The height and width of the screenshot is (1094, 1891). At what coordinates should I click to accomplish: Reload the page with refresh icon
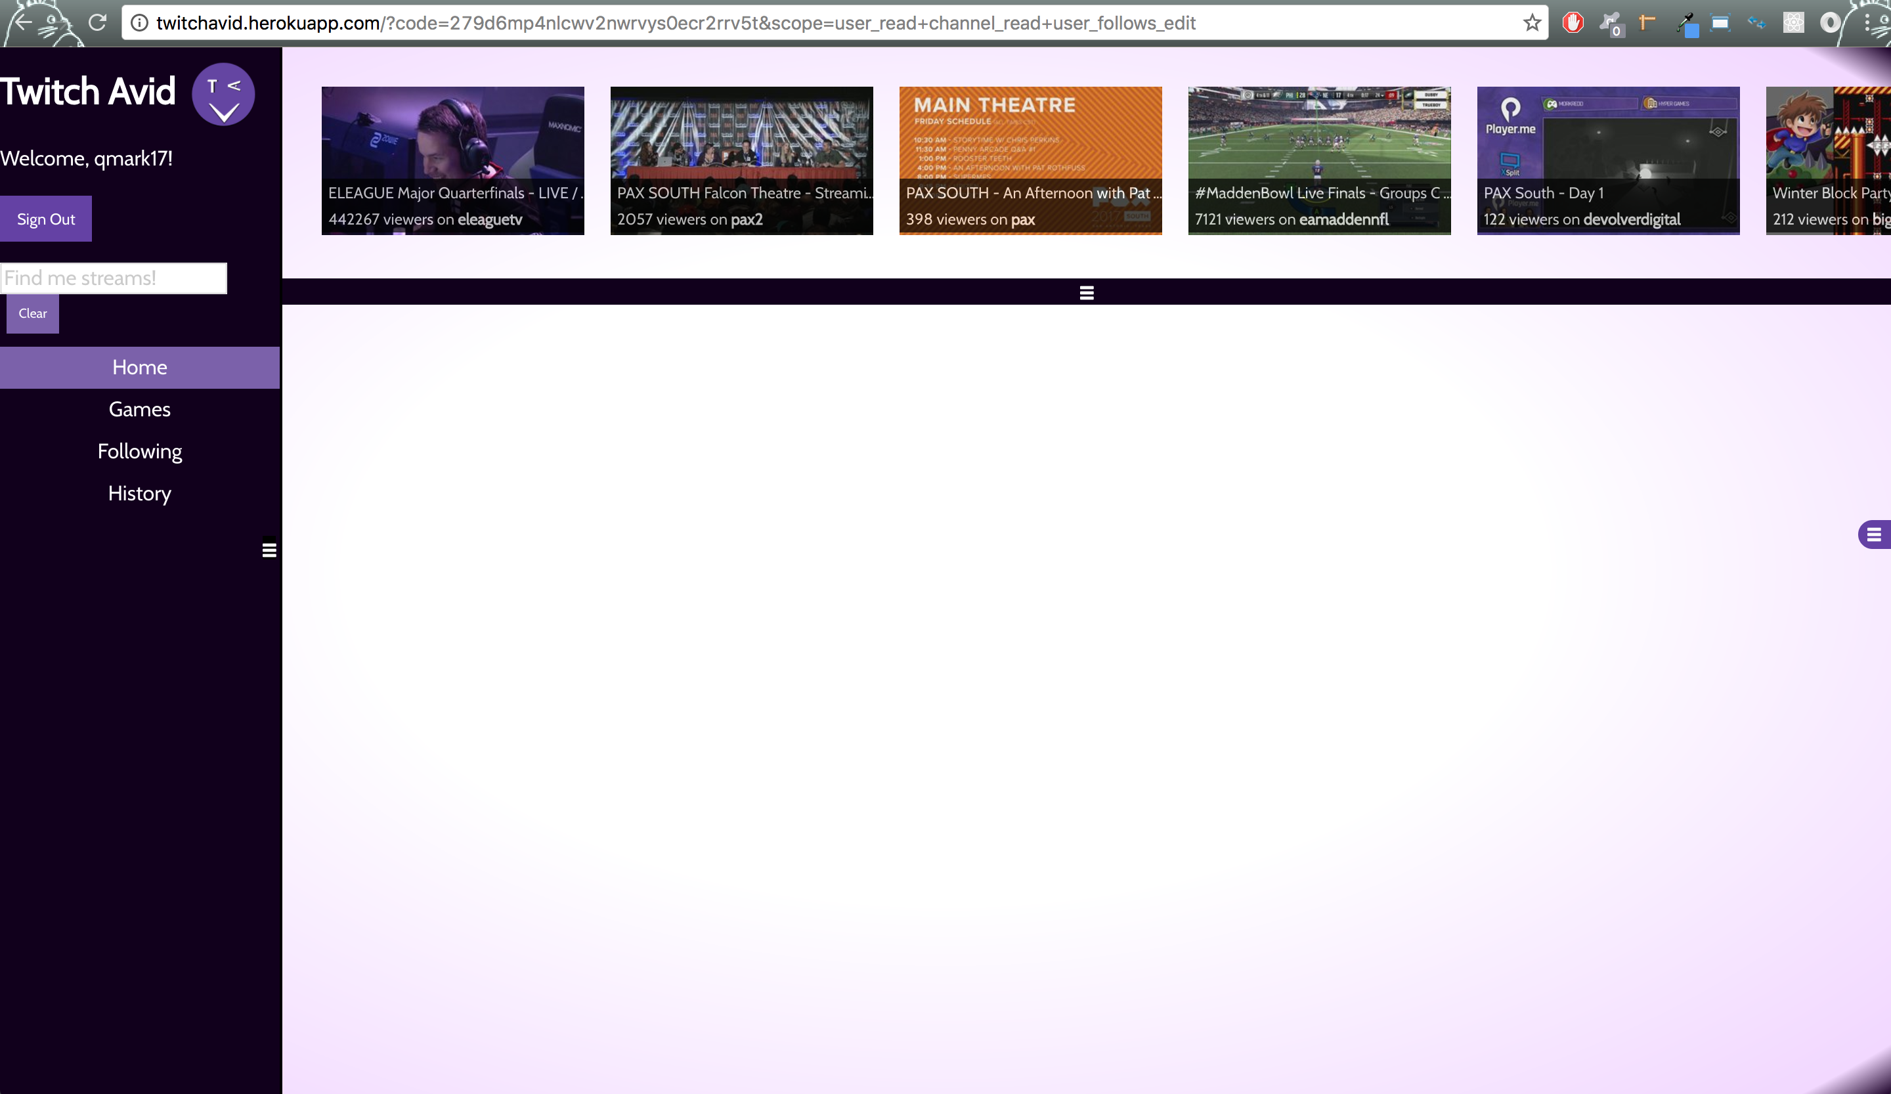98,22
